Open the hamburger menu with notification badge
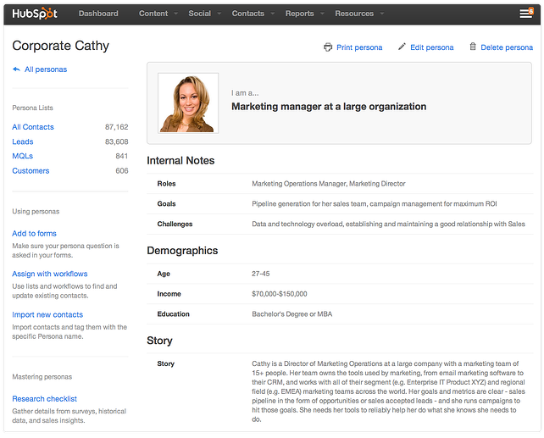This screenshot has width=544, height=438. tap(525, 14)
